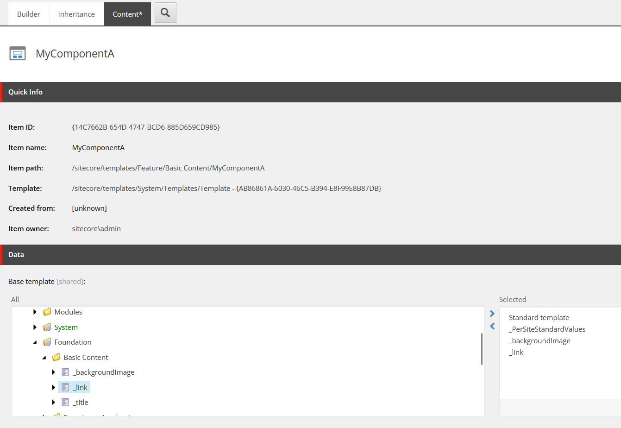The width and height of the screenshot is (621, 428).
Task: Collapse the Data section header
Action: (310, 255)
